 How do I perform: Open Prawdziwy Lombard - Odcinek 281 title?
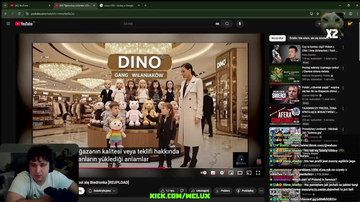[x=320, y=131]
